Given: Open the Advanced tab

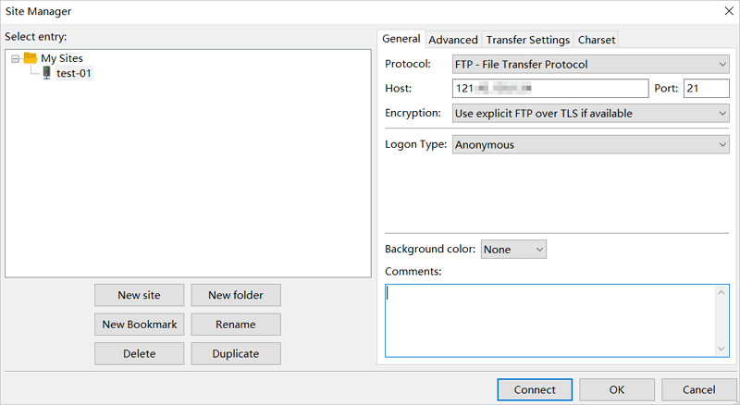Looking at the screenshot, I should click(453, 40).
